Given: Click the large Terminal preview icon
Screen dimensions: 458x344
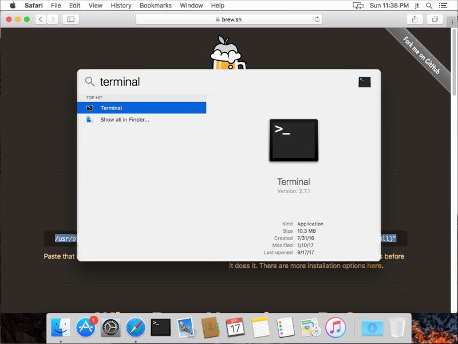Looking at the screenshot, I should click(294, 140).
